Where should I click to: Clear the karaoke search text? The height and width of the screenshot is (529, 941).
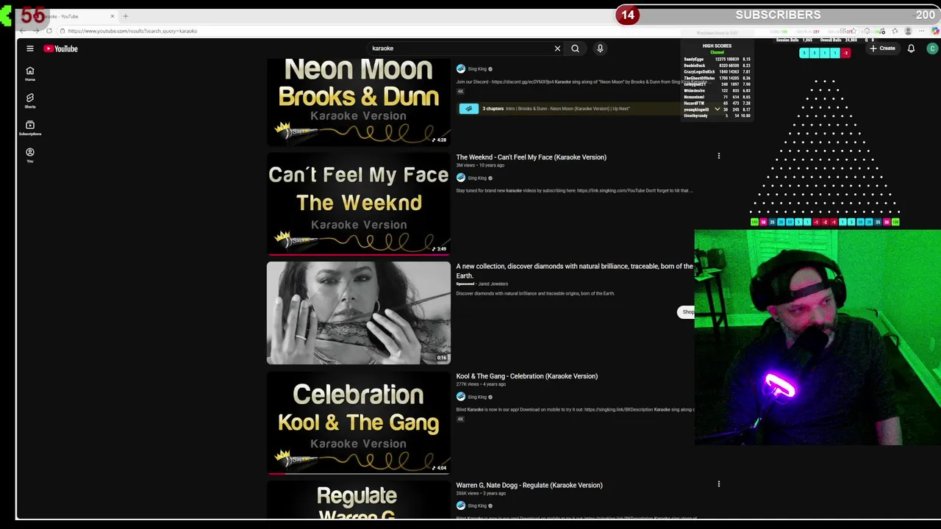pos(557,48)
